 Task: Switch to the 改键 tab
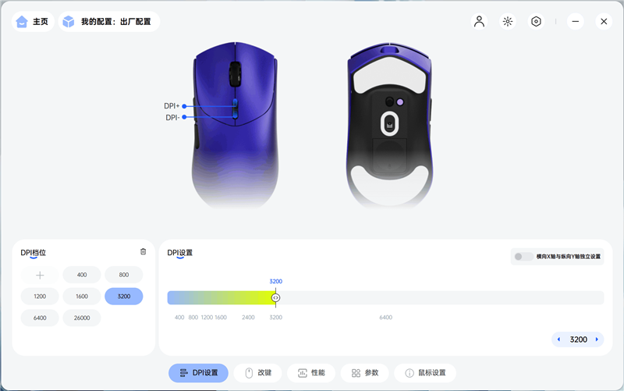click(x=257, y=373)
